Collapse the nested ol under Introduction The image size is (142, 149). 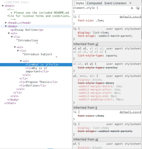click(x=15, y=47)
